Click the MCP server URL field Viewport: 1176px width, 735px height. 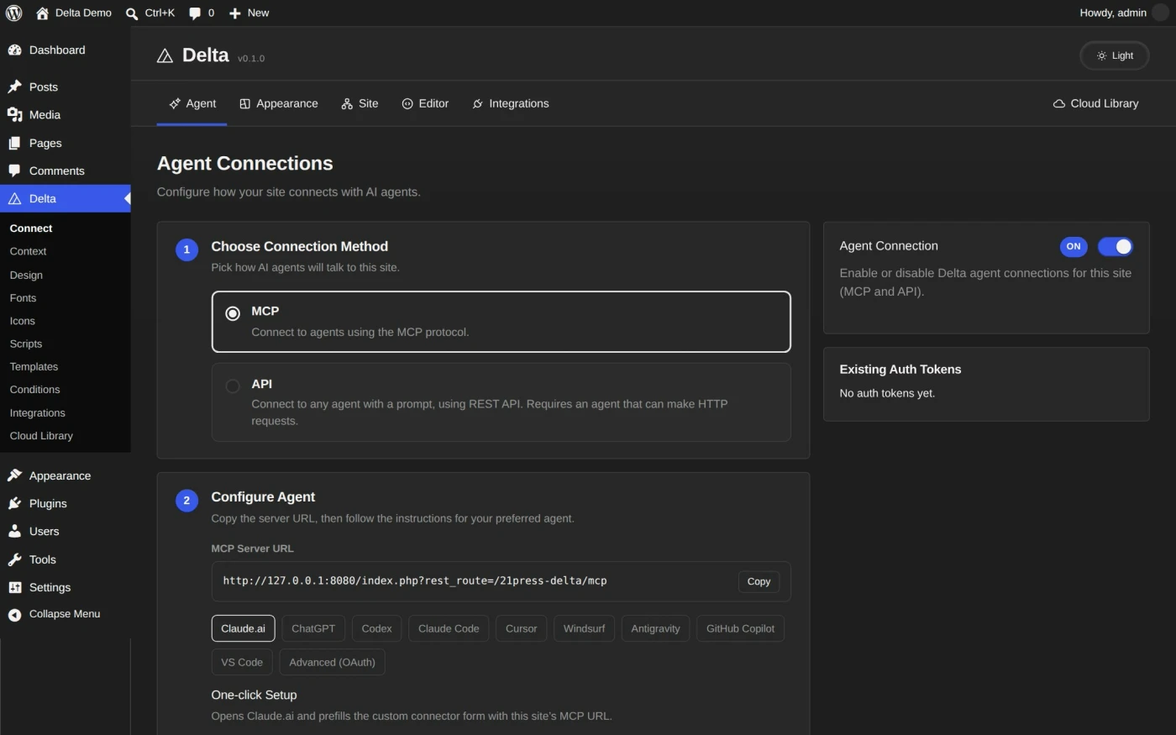click(501, 581)
